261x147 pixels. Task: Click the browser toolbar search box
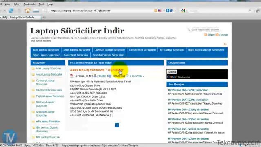pyautogui.click(x=218, y=11)
